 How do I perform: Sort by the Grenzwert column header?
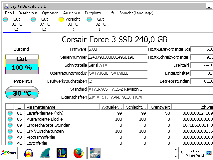pos(160,107)
